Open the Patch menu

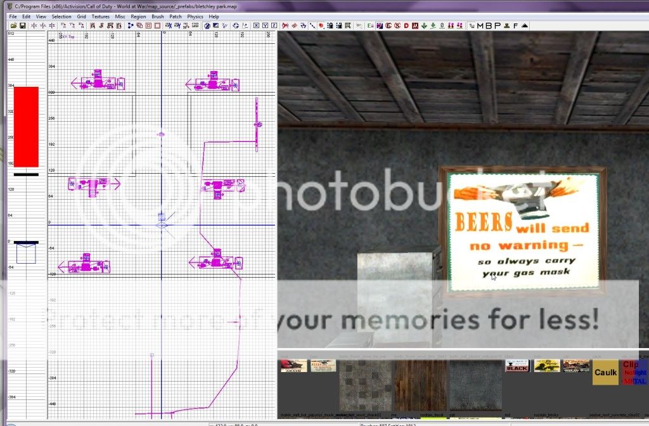click(x=176, y=16)
